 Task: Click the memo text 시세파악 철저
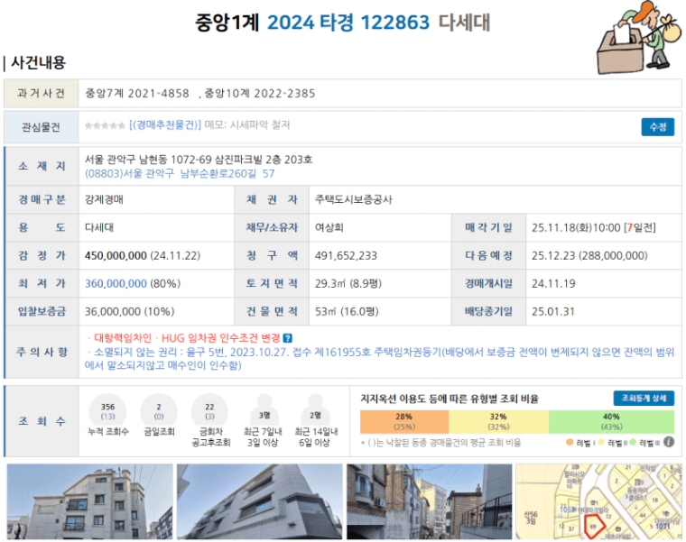(x=259, y=125)
